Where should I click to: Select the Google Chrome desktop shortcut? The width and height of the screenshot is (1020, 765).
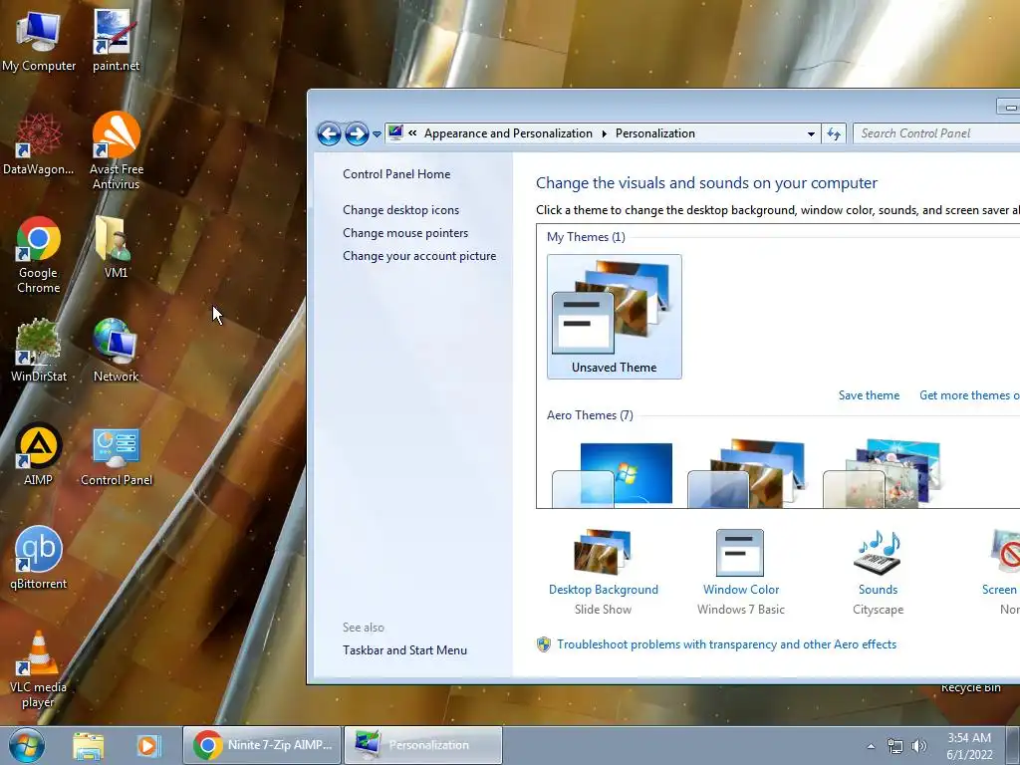39,255
